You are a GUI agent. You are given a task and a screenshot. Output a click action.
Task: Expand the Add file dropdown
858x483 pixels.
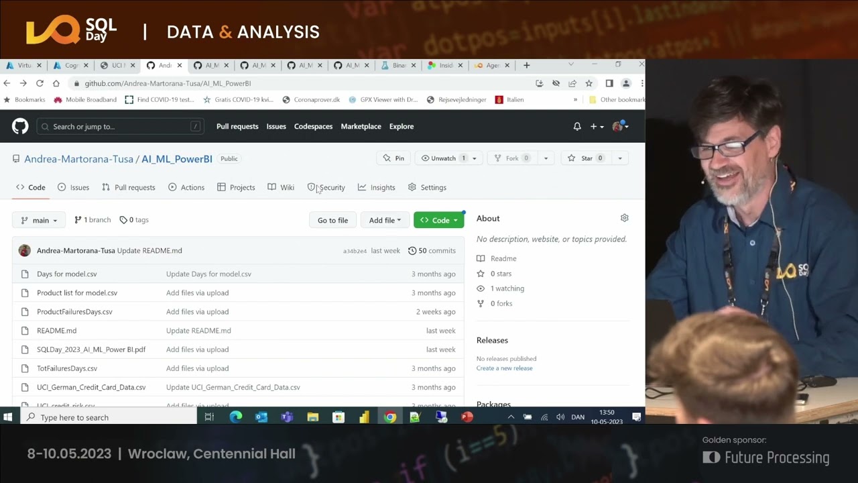[385, 220]
